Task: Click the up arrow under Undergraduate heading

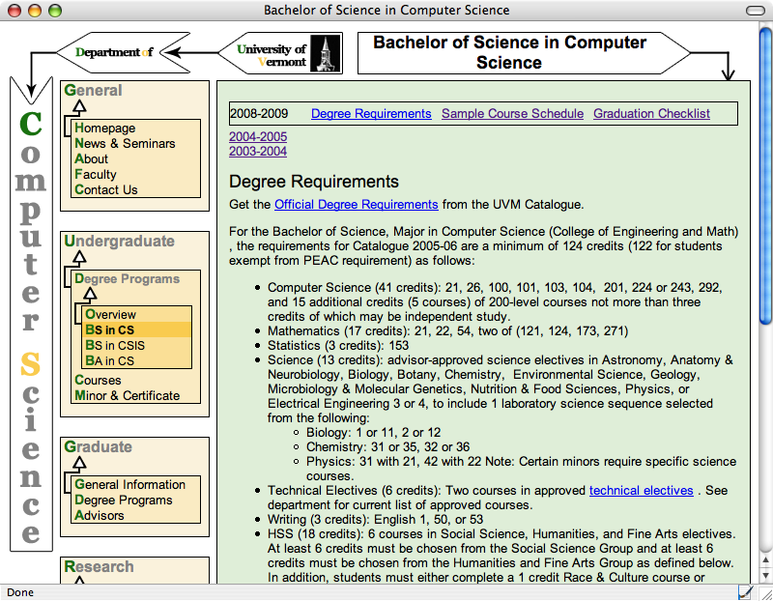Action: (x=79, y=257)
